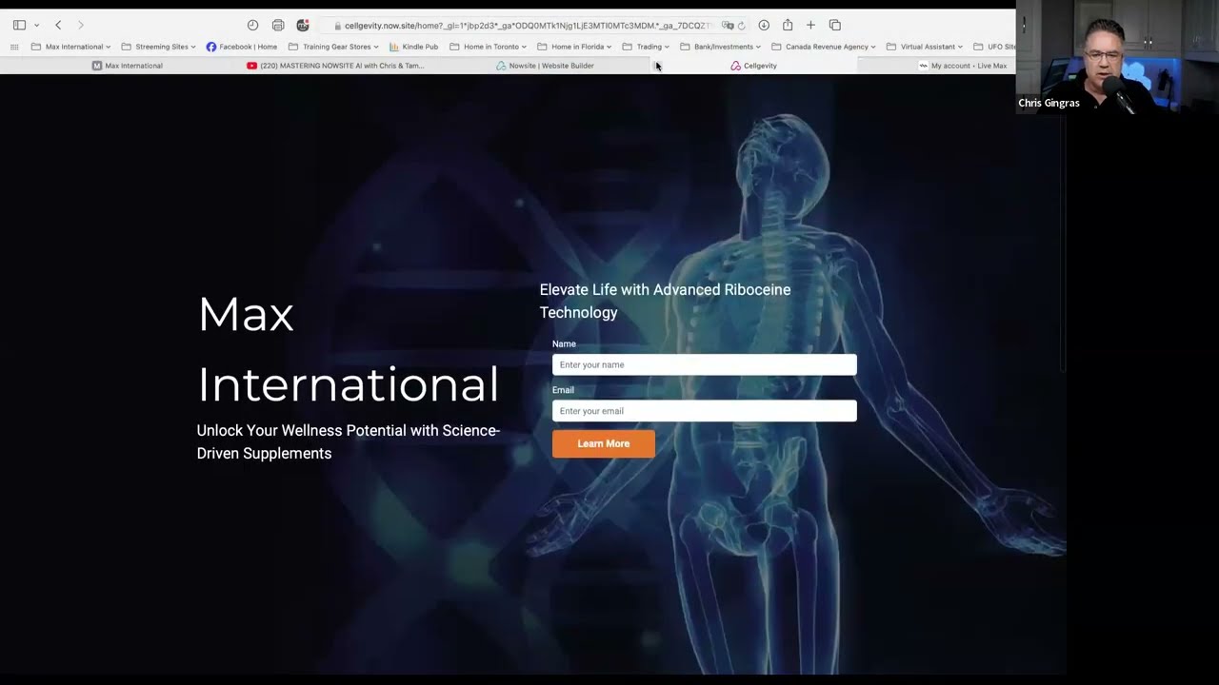Click the Name label above the form

point(564,343)
